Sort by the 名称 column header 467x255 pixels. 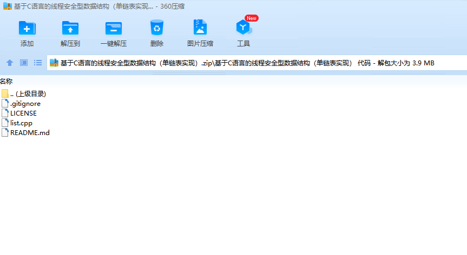click(6, 81)
